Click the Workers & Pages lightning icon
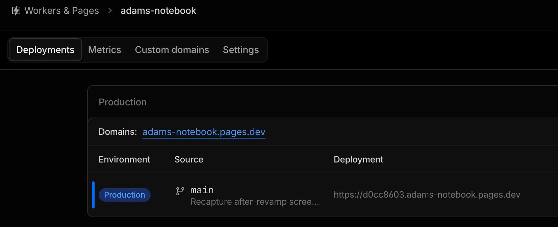Viewport: 558px width, 227px height. 16,11
